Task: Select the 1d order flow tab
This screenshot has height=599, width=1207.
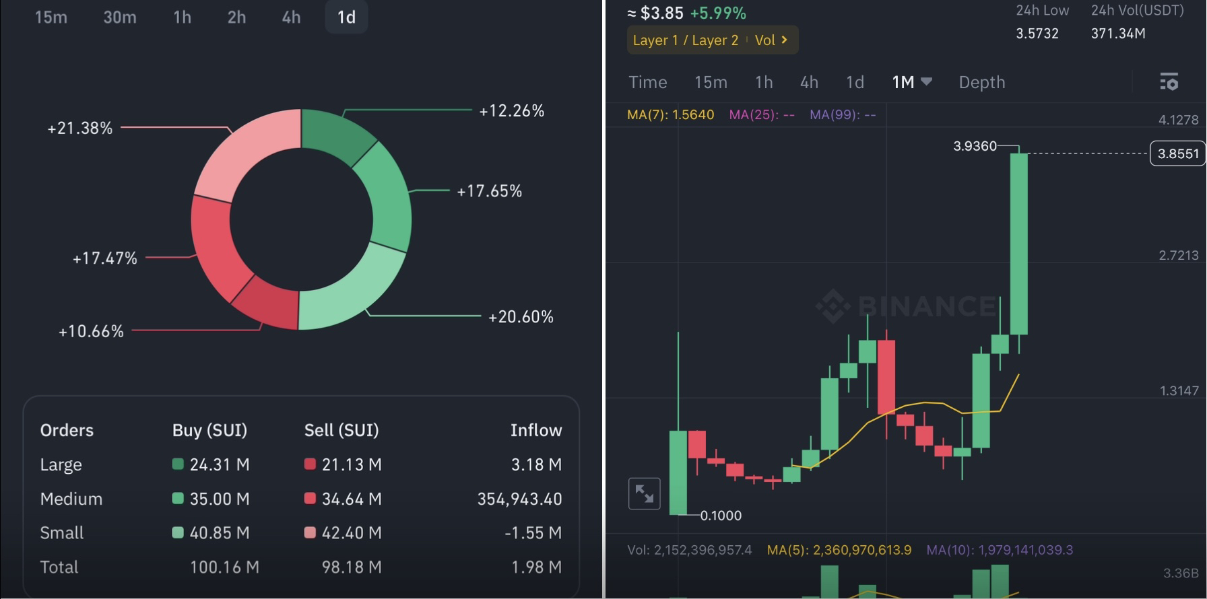Action: coord(346,17)
